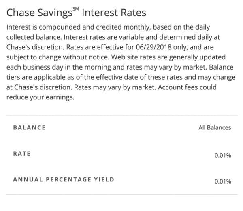Viewport: 243px width, 211px height.
Task: Select the 0.01% rate value
Action: point(223,155)
